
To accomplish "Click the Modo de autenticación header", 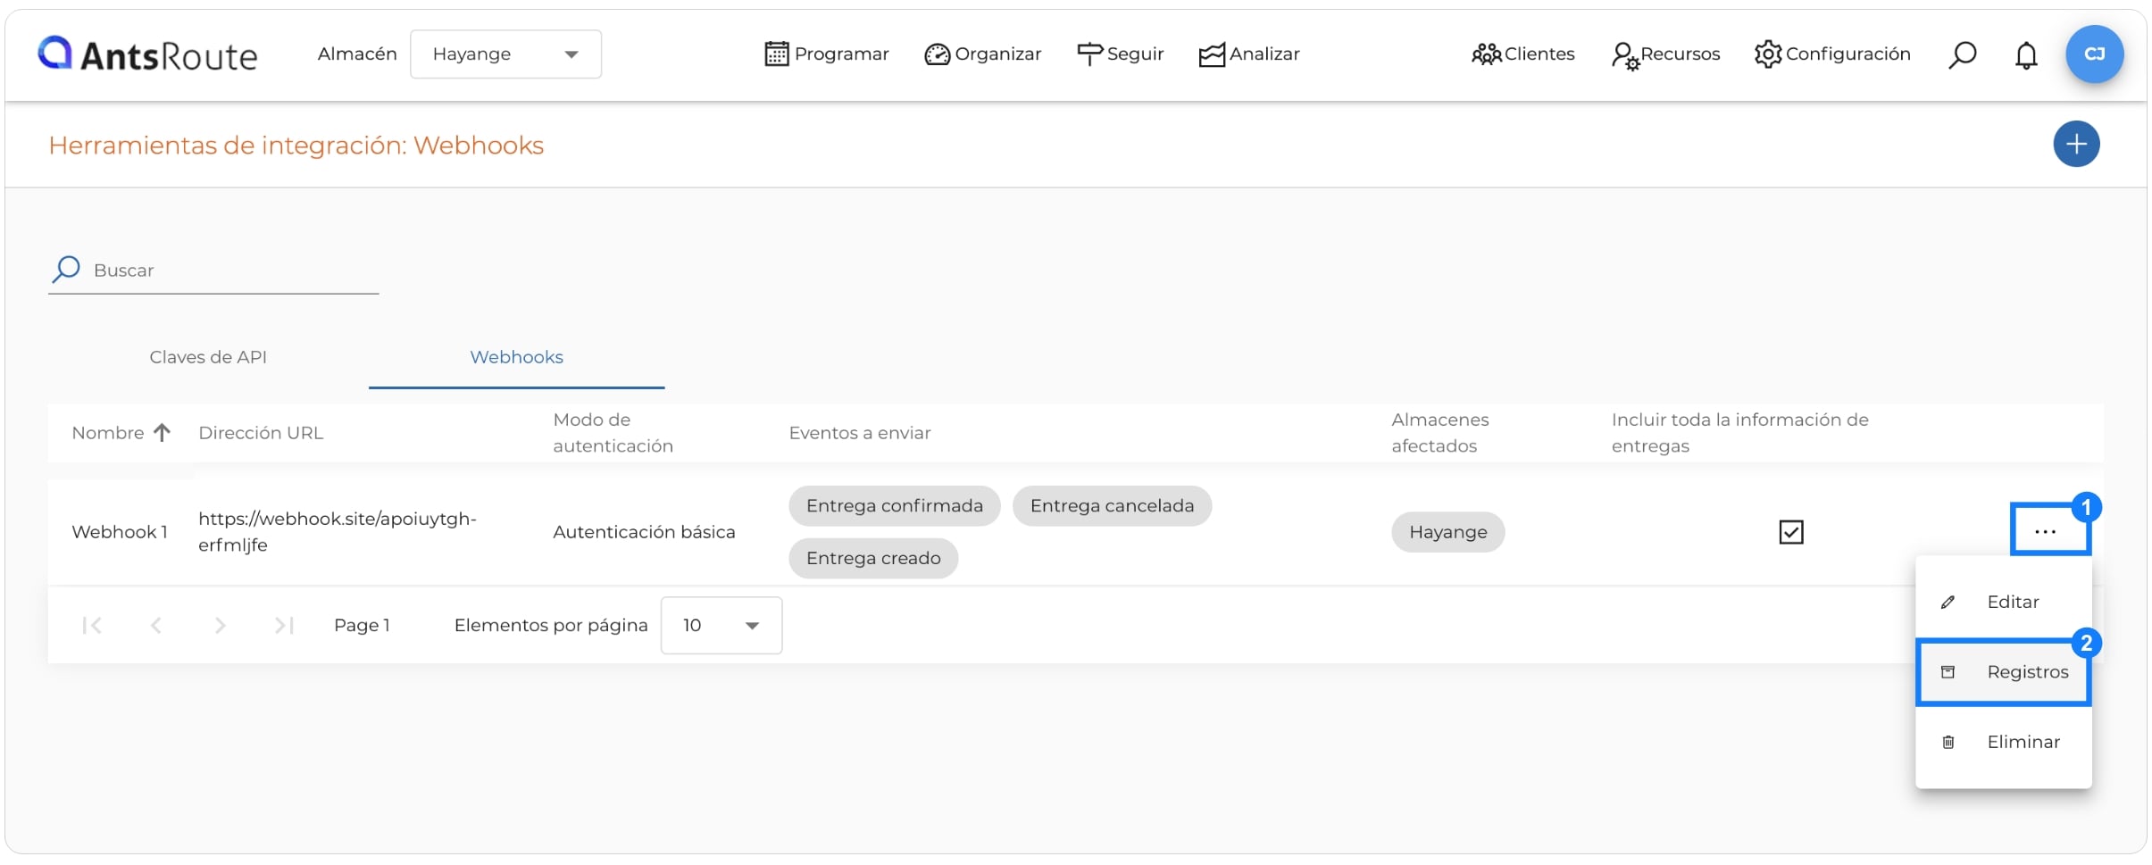I will coord(613,433).
